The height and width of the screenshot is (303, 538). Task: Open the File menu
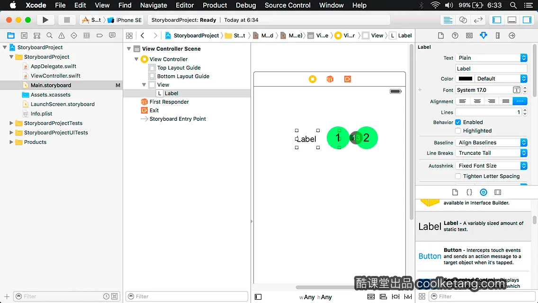pyautogui.click(x=60, y=5)
